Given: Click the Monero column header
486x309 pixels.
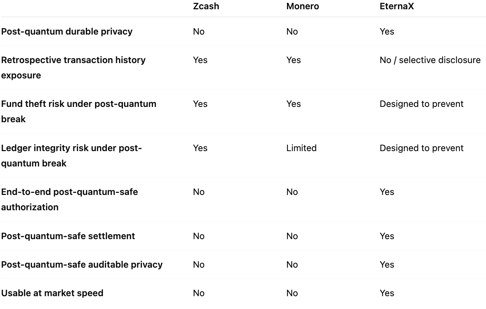Looking at the screenshot, I should click(x=302, y=6).
